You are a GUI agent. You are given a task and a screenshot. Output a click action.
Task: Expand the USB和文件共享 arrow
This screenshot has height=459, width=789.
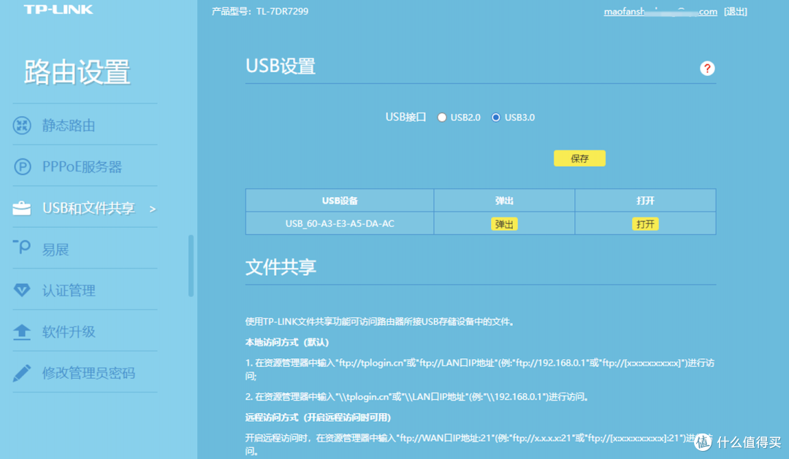tap(153, 209)
